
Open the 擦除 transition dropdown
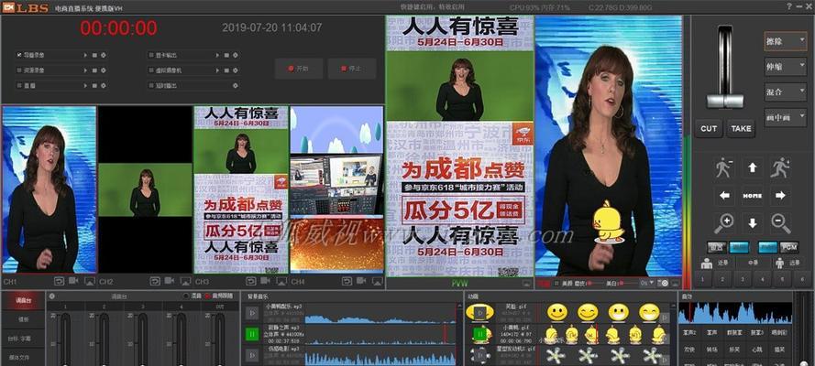[785, 41]
